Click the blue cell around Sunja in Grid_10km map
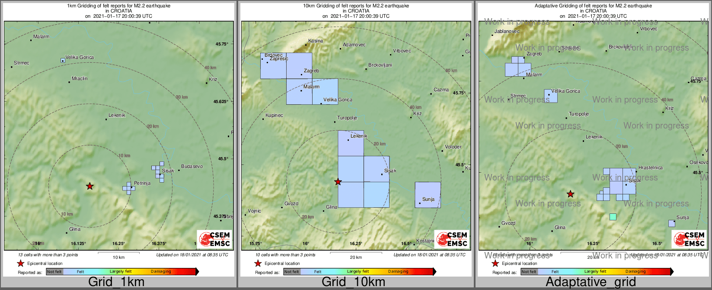This screenshot has height=290, width=712. [x=428, y=195]
